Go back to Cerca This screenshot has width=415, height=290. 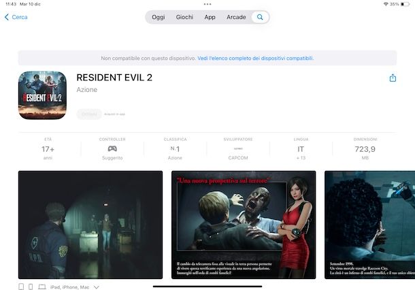pos(16,17)
